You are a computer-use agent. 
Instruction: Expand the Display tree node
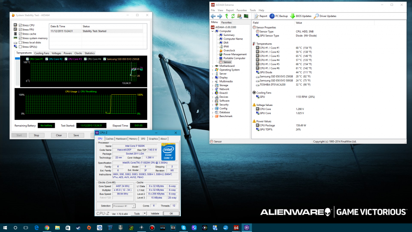pyautogui.click(x=213, y=78)
